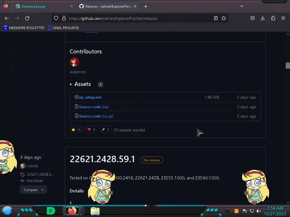
Task: Click the scrollbar down arrow
Action: click(x=288, y=203)
